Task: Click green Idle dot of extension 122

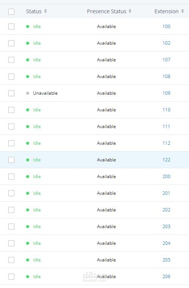Action: [28, 160]
